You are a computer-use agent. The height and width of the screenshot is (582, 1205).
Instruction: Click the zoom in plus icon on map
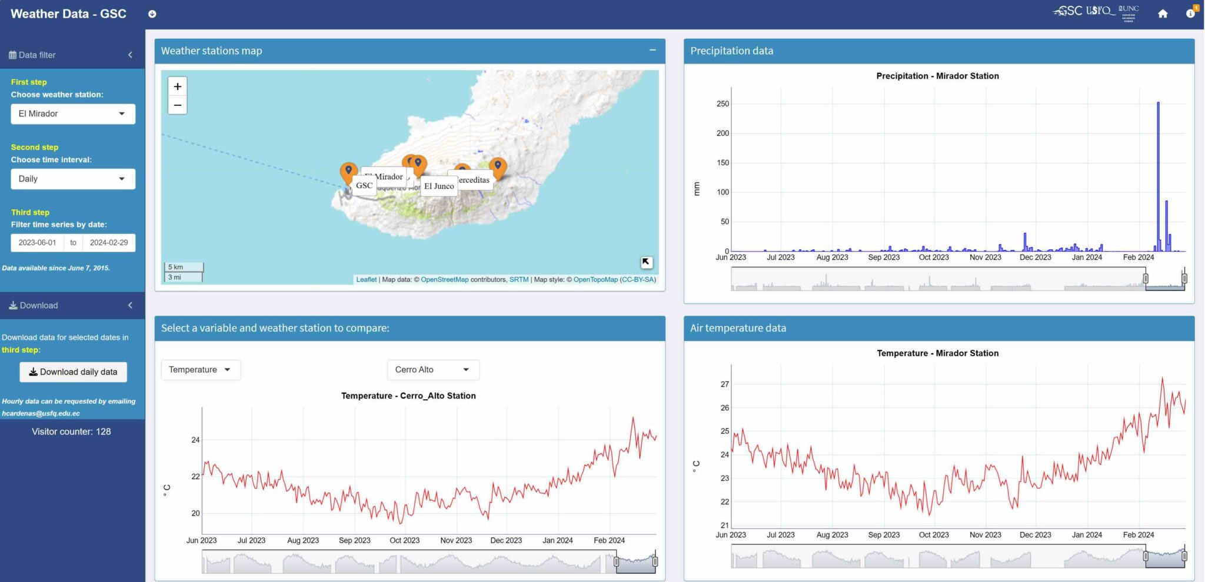click(x=177, y=86)
